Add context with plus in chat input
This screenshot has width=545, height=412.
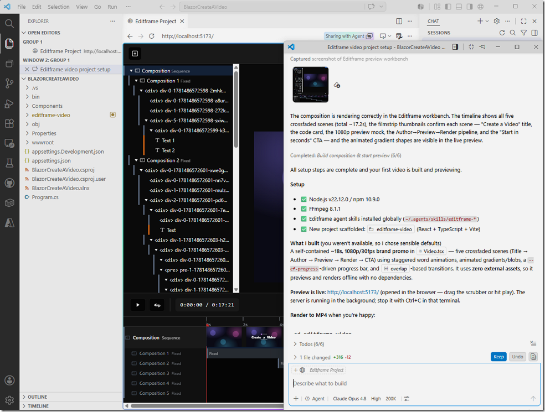[296, 399]
